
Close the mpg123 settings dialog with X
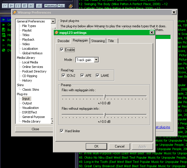click(x=152, y=32)
